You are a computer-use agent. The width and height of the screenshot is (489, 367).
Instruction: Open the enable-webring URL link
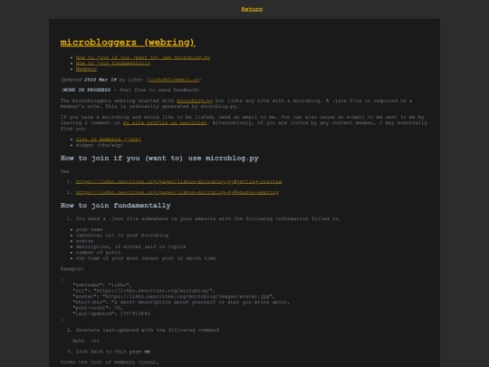pos(177,192)
